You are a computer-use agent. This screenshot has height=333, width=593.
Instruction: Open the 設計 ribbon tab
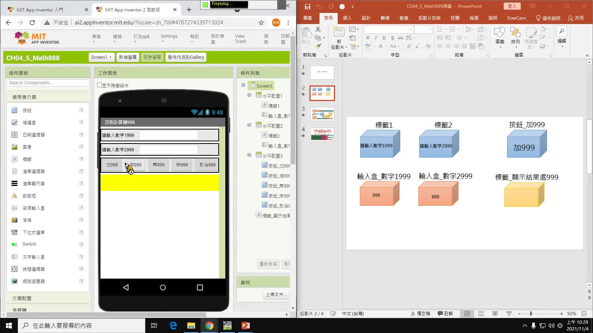point(366,18)
